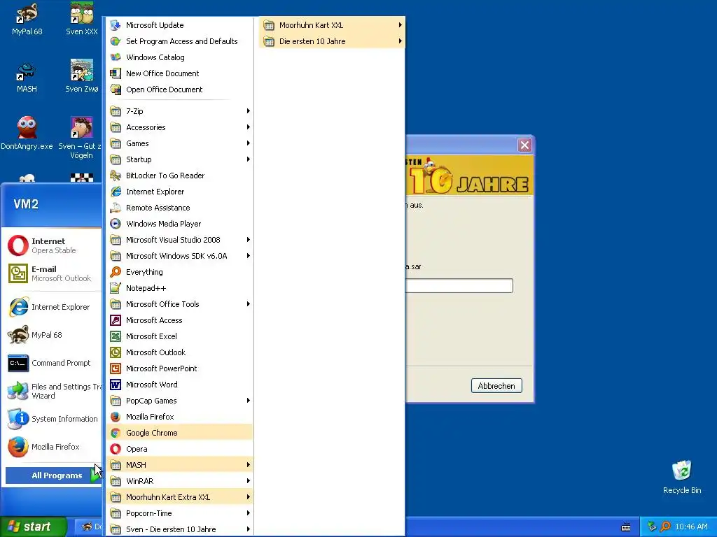717x537 pixels.
Task: Select Moorhuhn Kart Extra XXL menu item
Action: pyautogui.click(x=180, y=497)
